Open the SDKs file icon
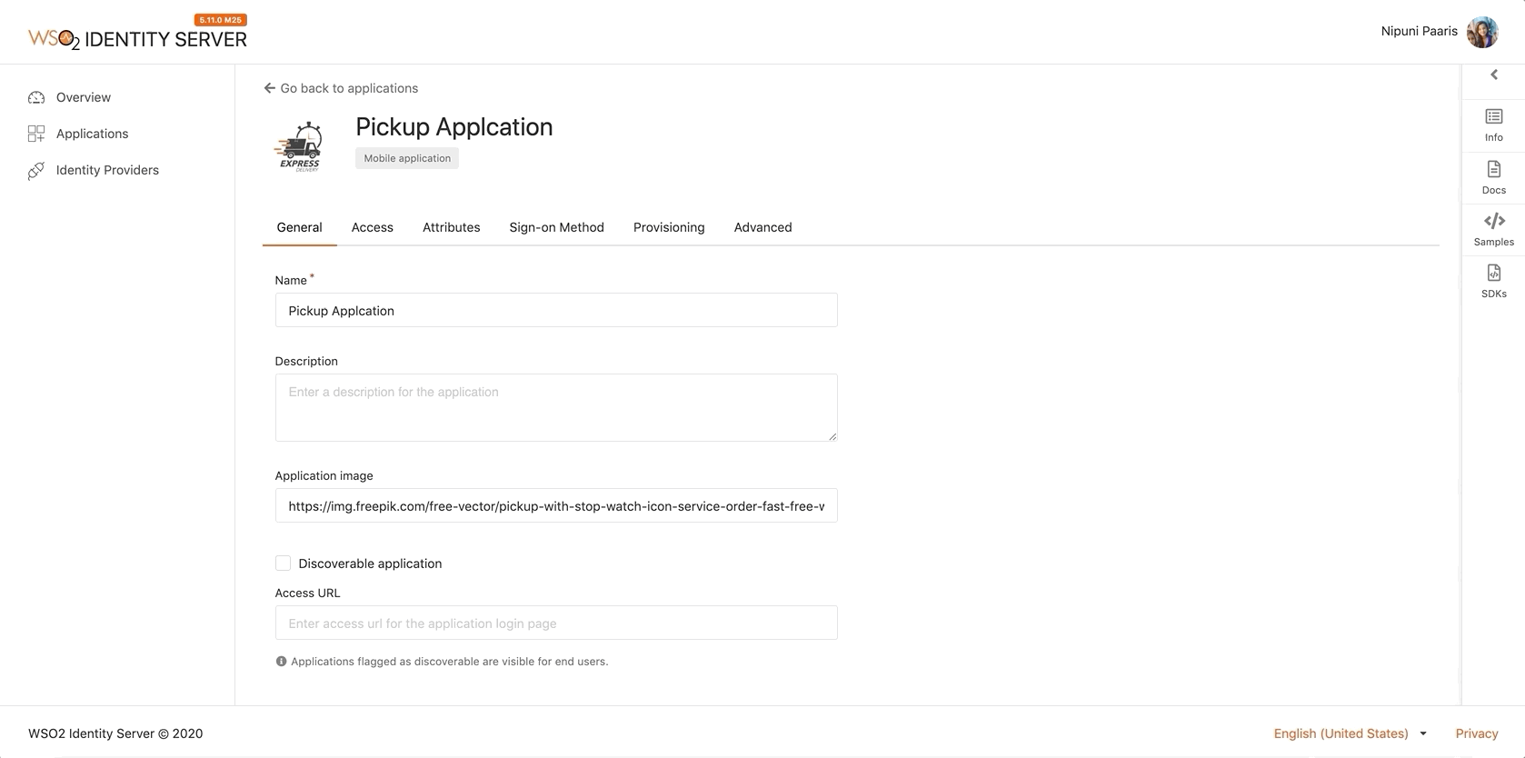 coord(1493,273)
